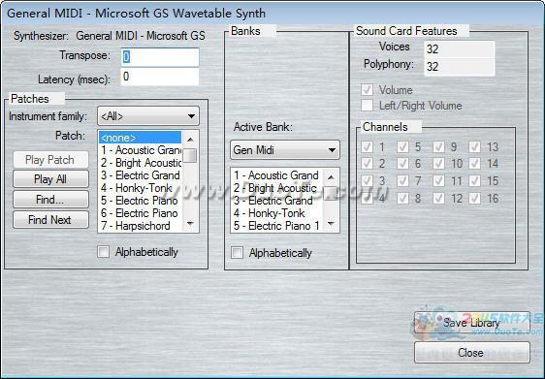545x379 pixels.
Task: Click the Play All button
Action: click(x=50, y=179)
